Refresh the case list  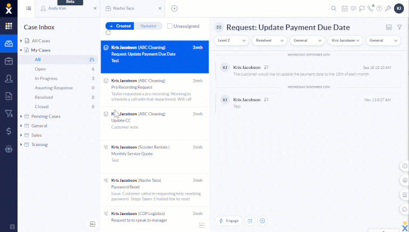coord(108,33)
